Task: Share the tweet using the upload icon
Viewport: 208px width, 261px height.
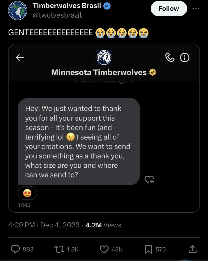Action: 192,249
